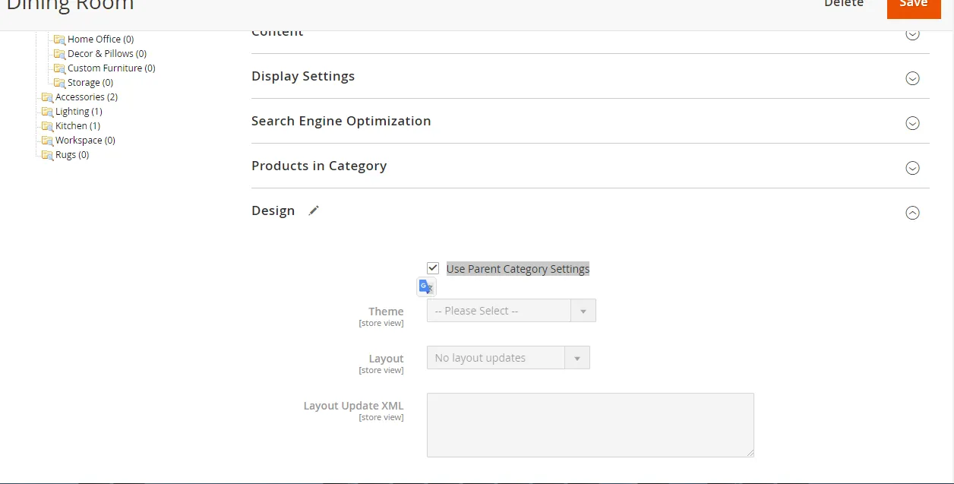Click the Kitchen folder icon
This screenshot has height=484, width=954.
47,126
